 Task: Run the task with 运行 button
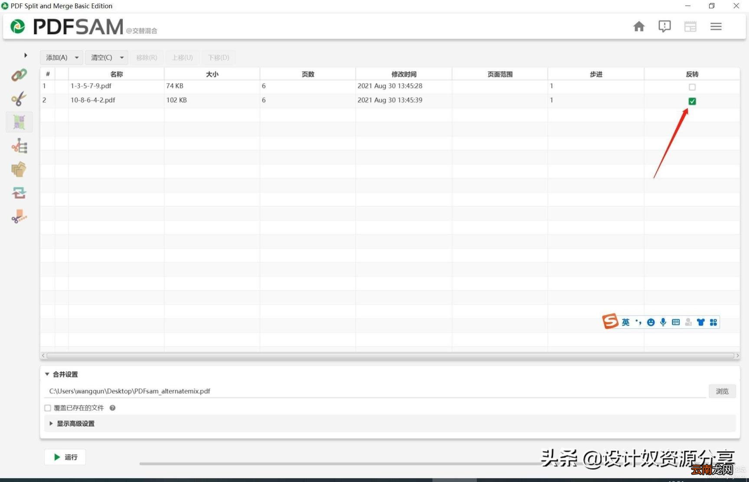point(65,457)
